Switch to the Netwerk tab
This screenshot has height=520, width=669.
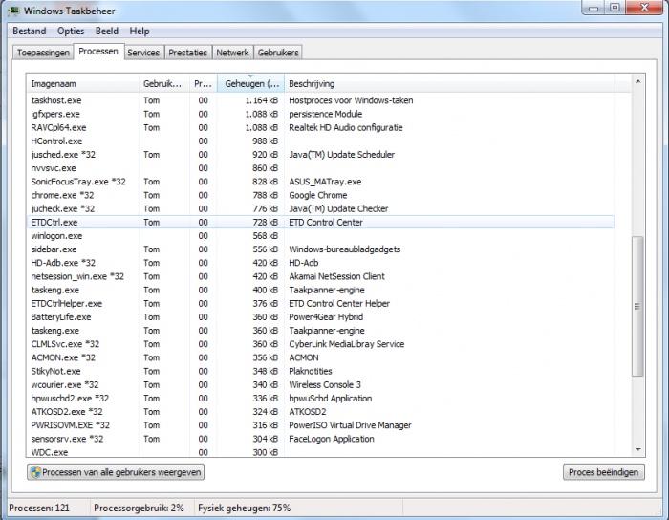tap(232, 53)
